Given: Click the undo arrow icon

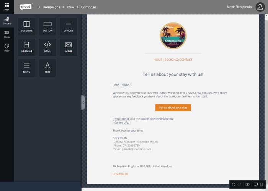Looking at the screenshot, I should [x=234, y=185].
